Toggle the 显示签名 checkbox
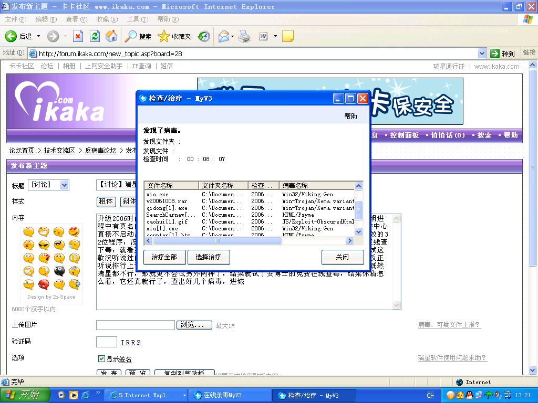This screenshot has height=403, width=538. 101,358
